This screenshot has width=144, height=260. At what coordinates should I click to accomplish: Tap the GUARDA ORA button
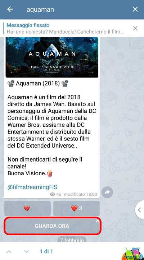point(52,226)
